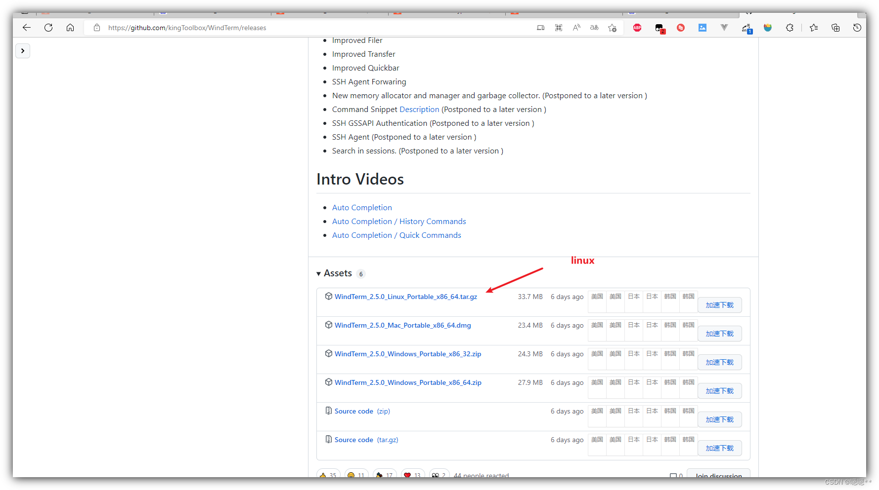Open the Favorites list icon
This screenshot has width=879, height=490.
coord(814,28)
